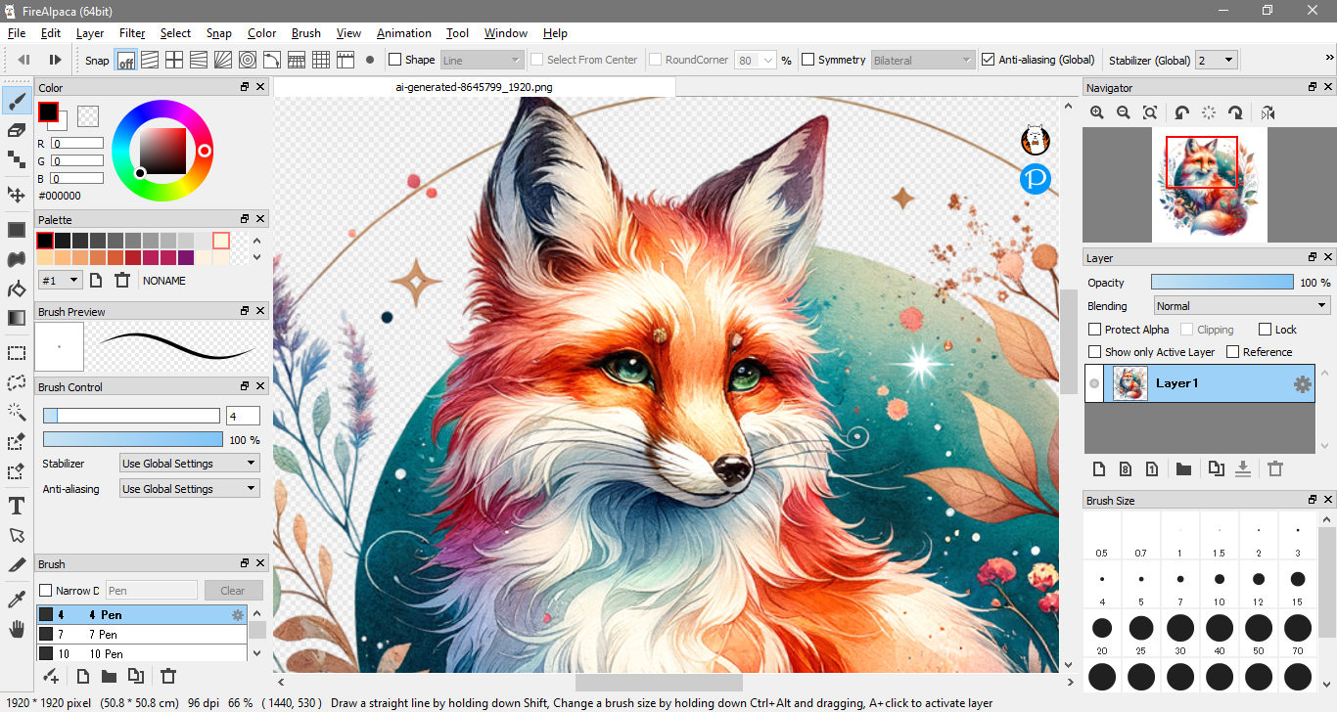Screen dimensions: 1337x712
Task: Adjust the layer Opacity slider
Action: [x=1222, y=283]
